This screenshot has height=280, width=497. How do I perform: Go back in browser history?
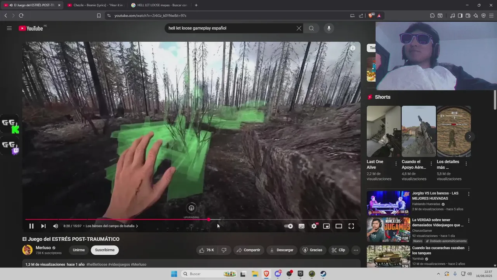pyautogui.click(x=6, y=16)
